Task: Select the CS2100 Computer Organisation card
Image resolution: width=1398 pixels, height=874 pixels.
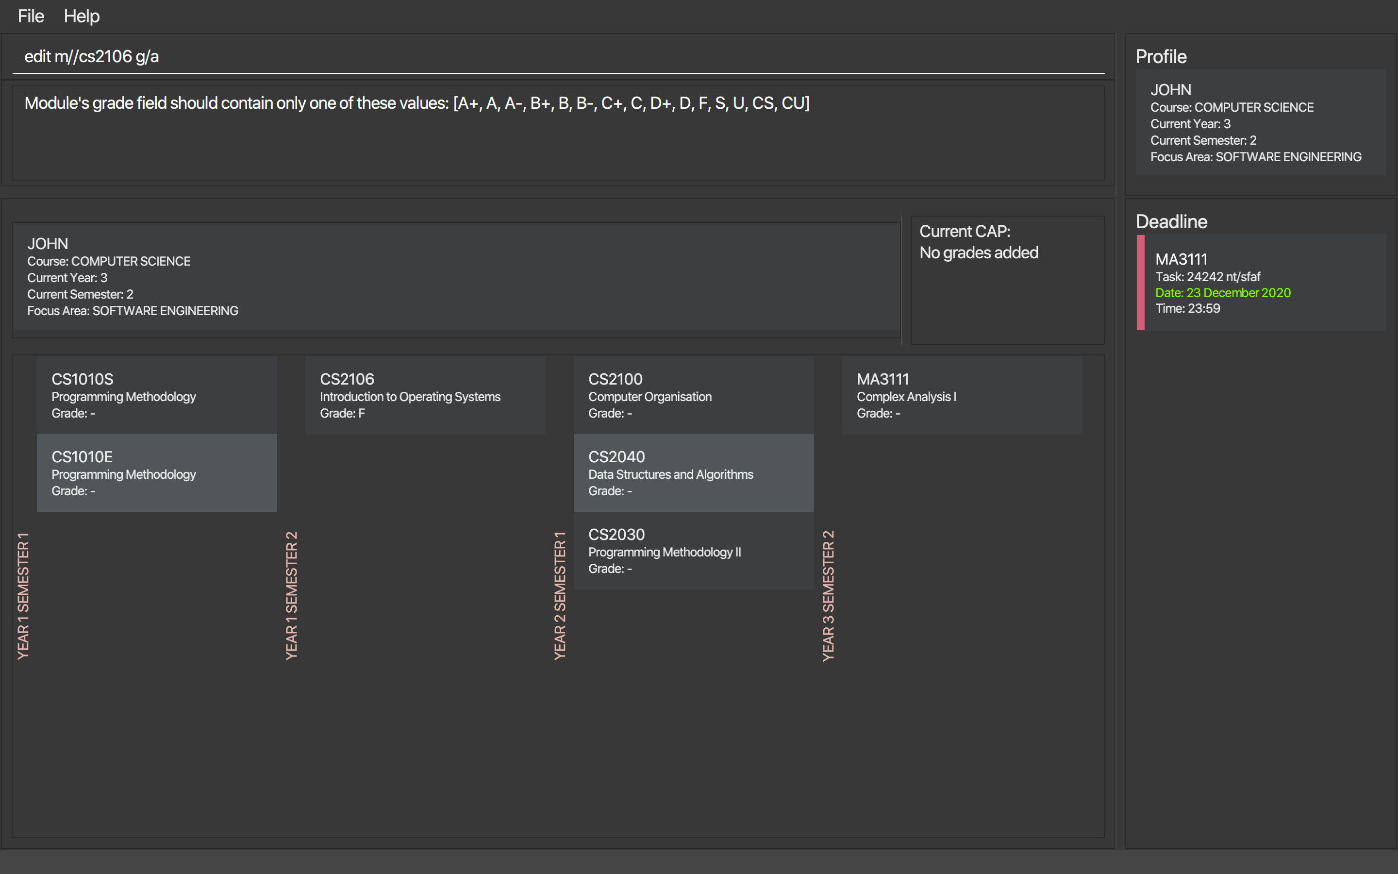Action: [693, 395]
